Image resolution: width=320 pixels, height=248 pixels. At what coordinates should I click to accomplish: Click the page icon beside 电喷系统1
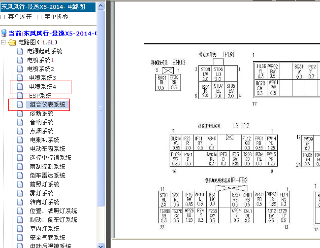pos(20,60)
